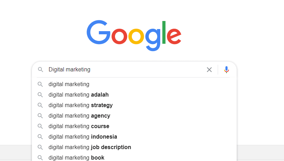284x161 pixels.
Task: Click magnifier icon beside "strategy" suggestion
Action: click(40, 105)
